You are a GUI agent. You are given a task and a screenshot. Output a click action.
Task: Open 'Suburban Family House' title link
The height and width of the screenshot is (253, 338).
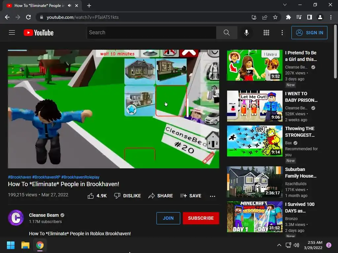point(301,173)
